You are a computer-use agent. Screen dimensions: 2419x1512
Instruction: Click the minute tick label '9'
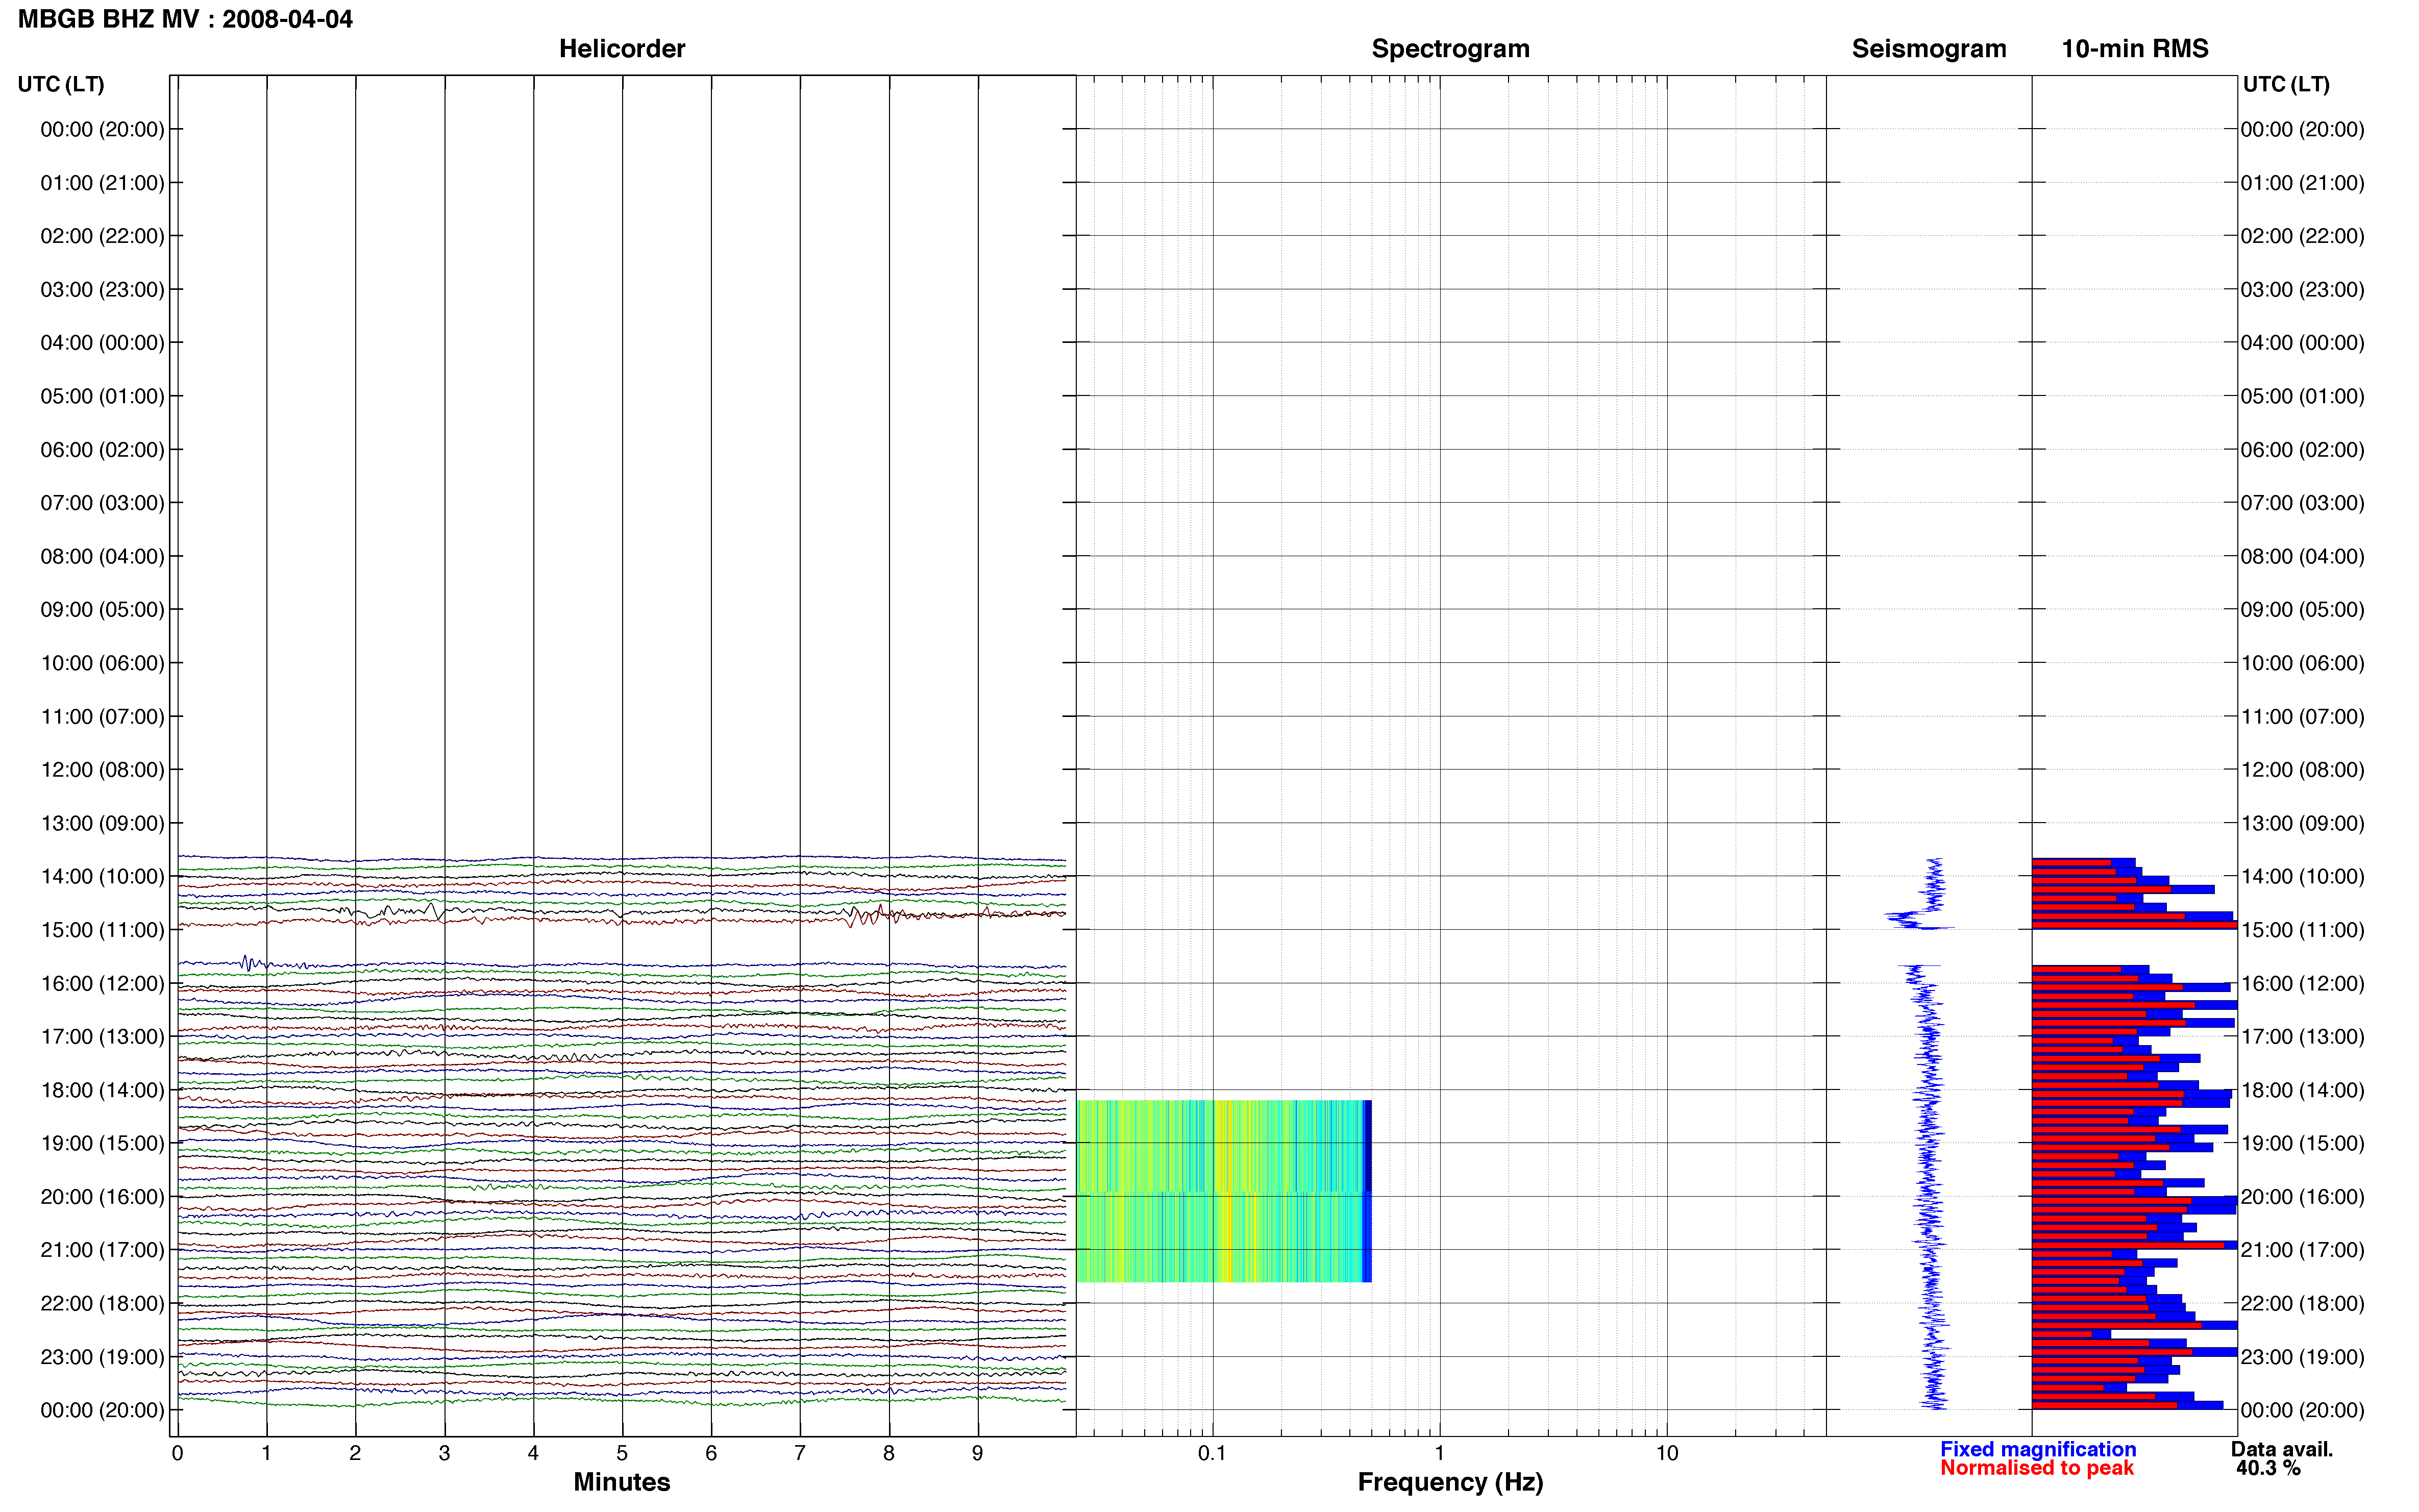click(x=977, y=1453)
